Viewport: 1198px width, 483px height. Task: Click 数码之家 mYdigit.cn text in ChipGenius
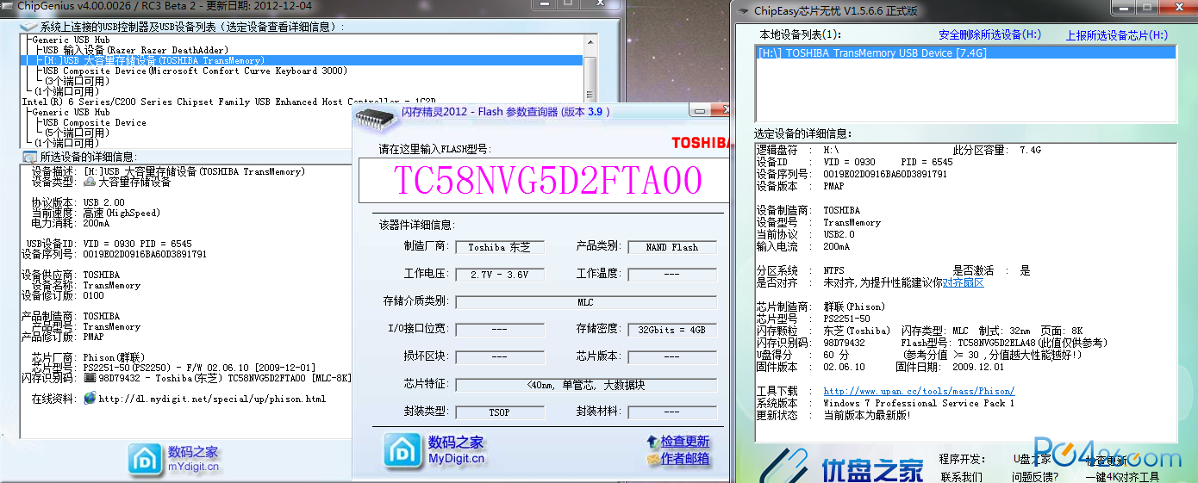(x=193, y=459)
